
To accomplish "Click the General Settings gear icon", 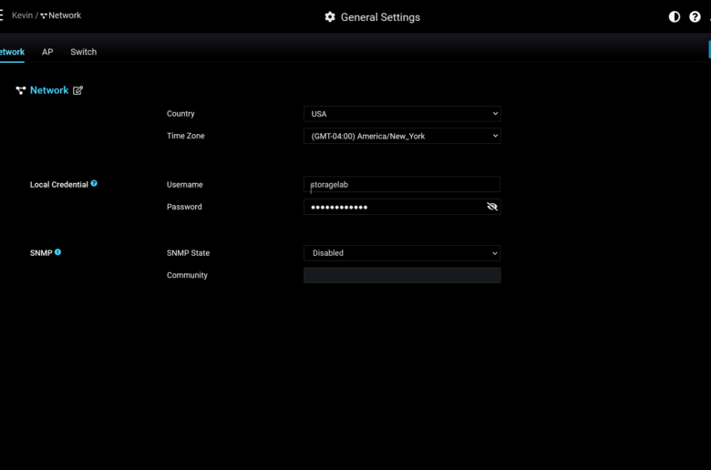I will pos(330,17).
